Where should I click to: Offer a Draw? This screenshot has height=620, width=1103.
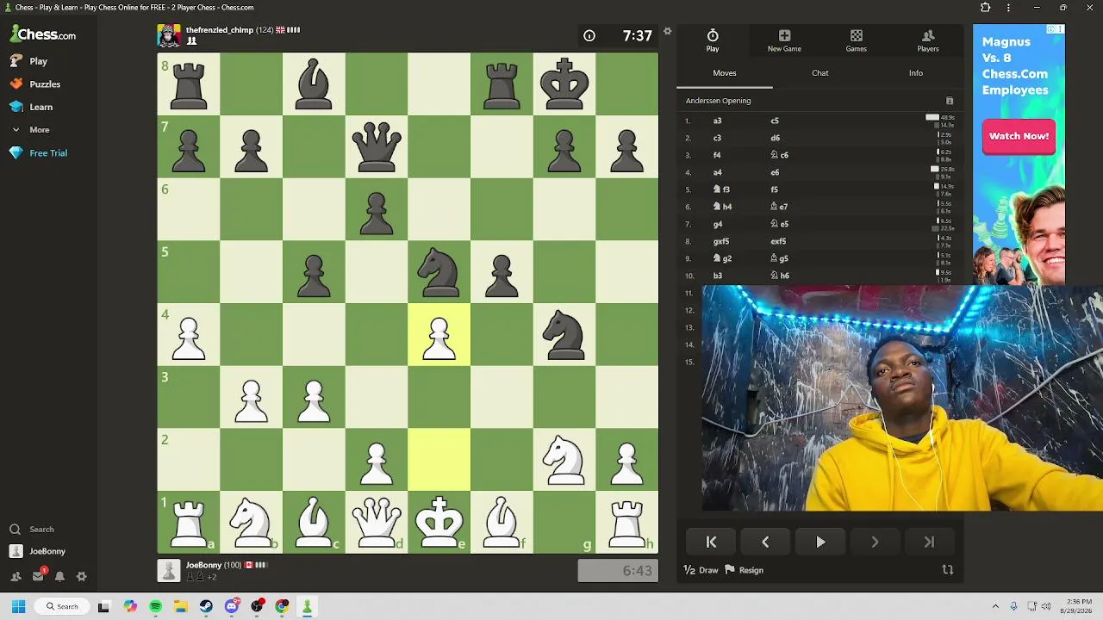(x=701, y=570)
